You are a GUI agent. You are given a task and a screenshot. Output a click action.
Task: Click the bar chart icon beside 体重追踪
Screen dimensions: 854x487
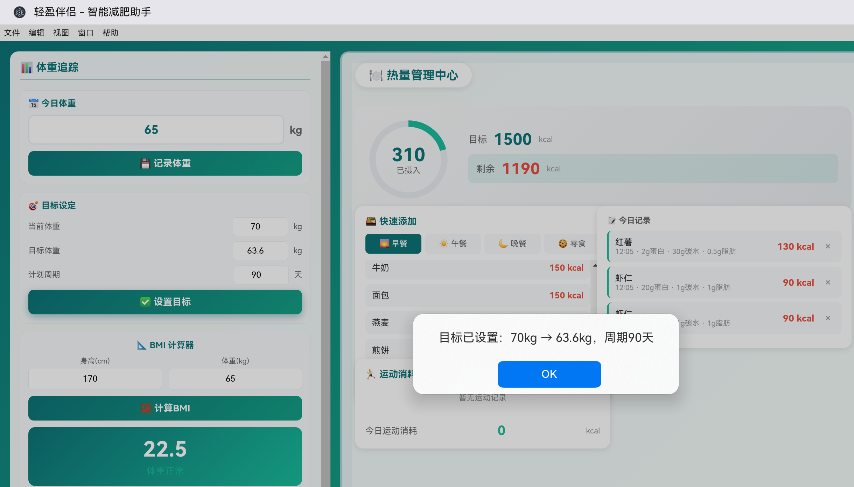point(26,67)
